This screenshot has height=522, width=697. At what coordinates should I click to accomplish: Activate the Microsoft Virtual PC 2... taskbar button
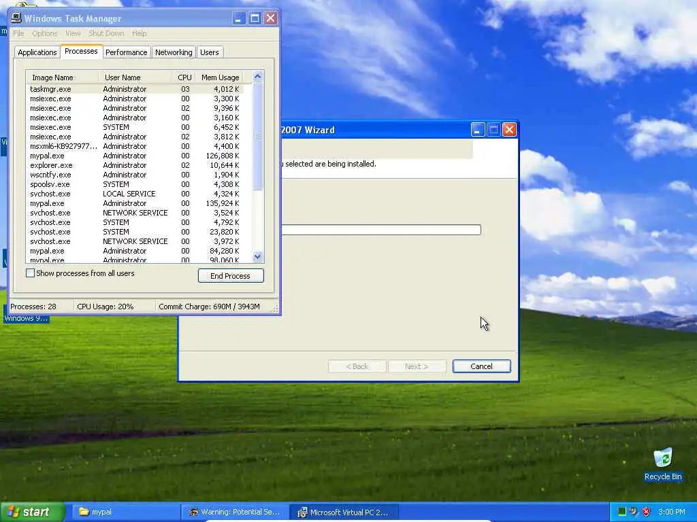pyautogui.click(x=344, y=512)
